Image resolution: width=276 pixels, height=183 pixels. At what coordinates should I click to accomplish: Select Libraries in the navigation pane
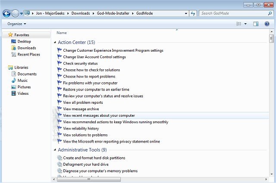(x=21, y=68)
